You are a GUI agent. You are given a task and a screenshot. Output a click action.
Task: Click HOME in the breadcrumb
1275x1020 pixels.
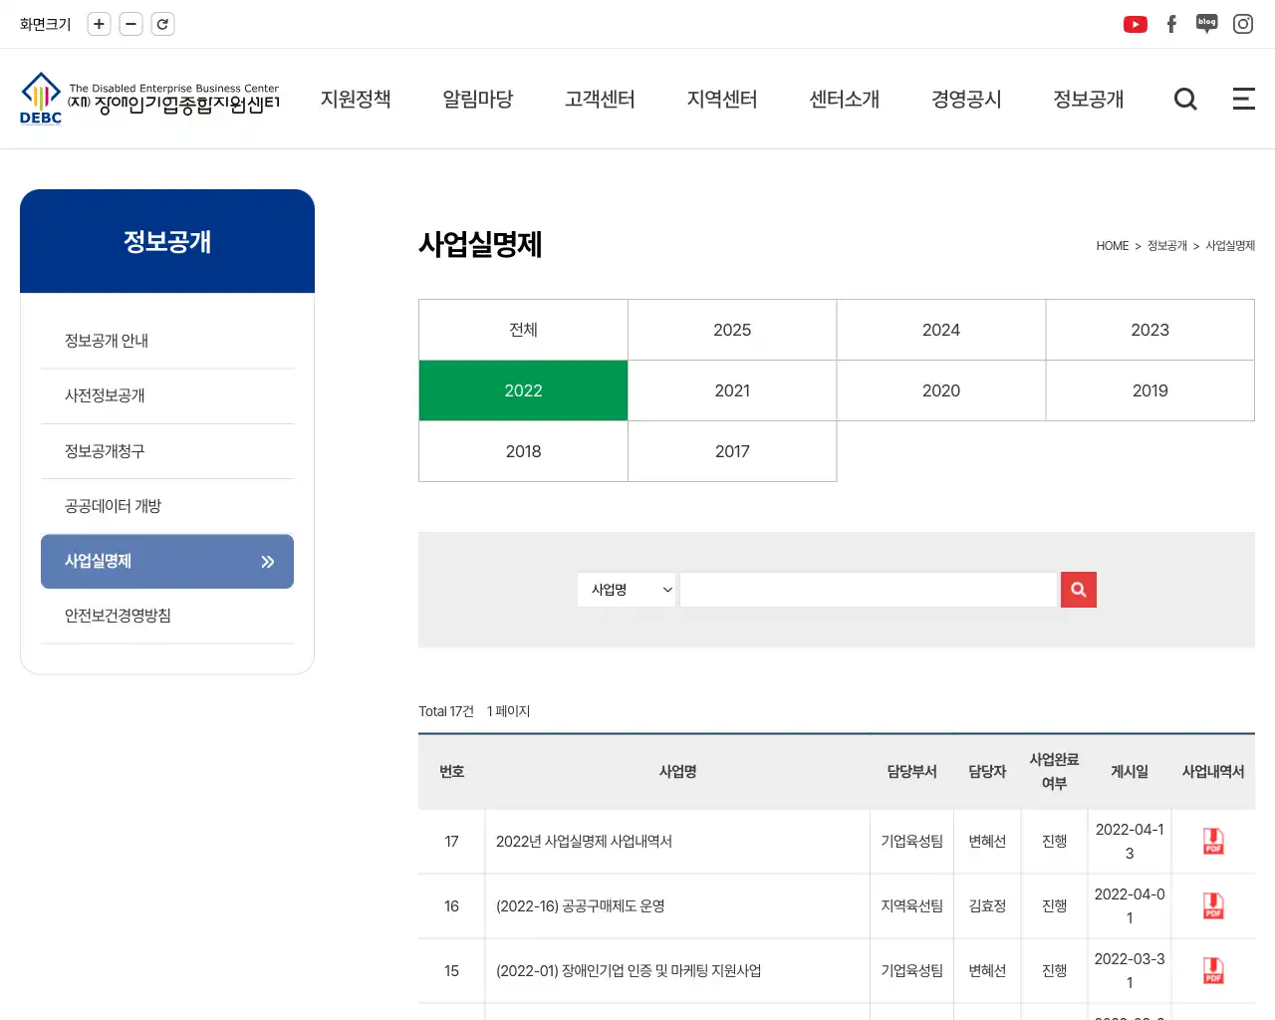1113,246
